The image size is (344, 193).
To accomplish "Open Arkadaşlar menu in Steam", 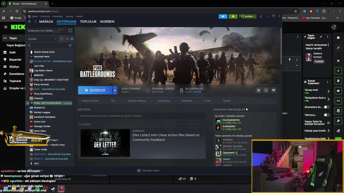I will click(x=58, y=16).
